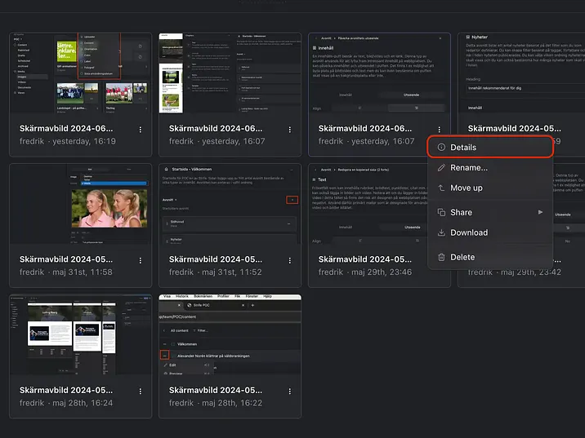Select the maj 28th 16:22 preview thumbnail
The image size is (585, 438).
pos(230,334)
